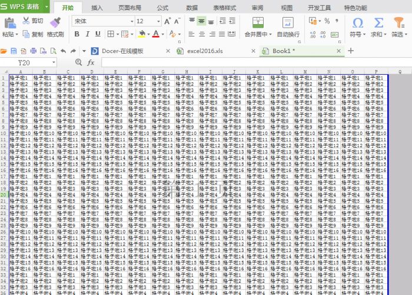The width and height of the screenshot is (412, 295).
Task: Toggle bold formatting
Action: pos(77,34)
